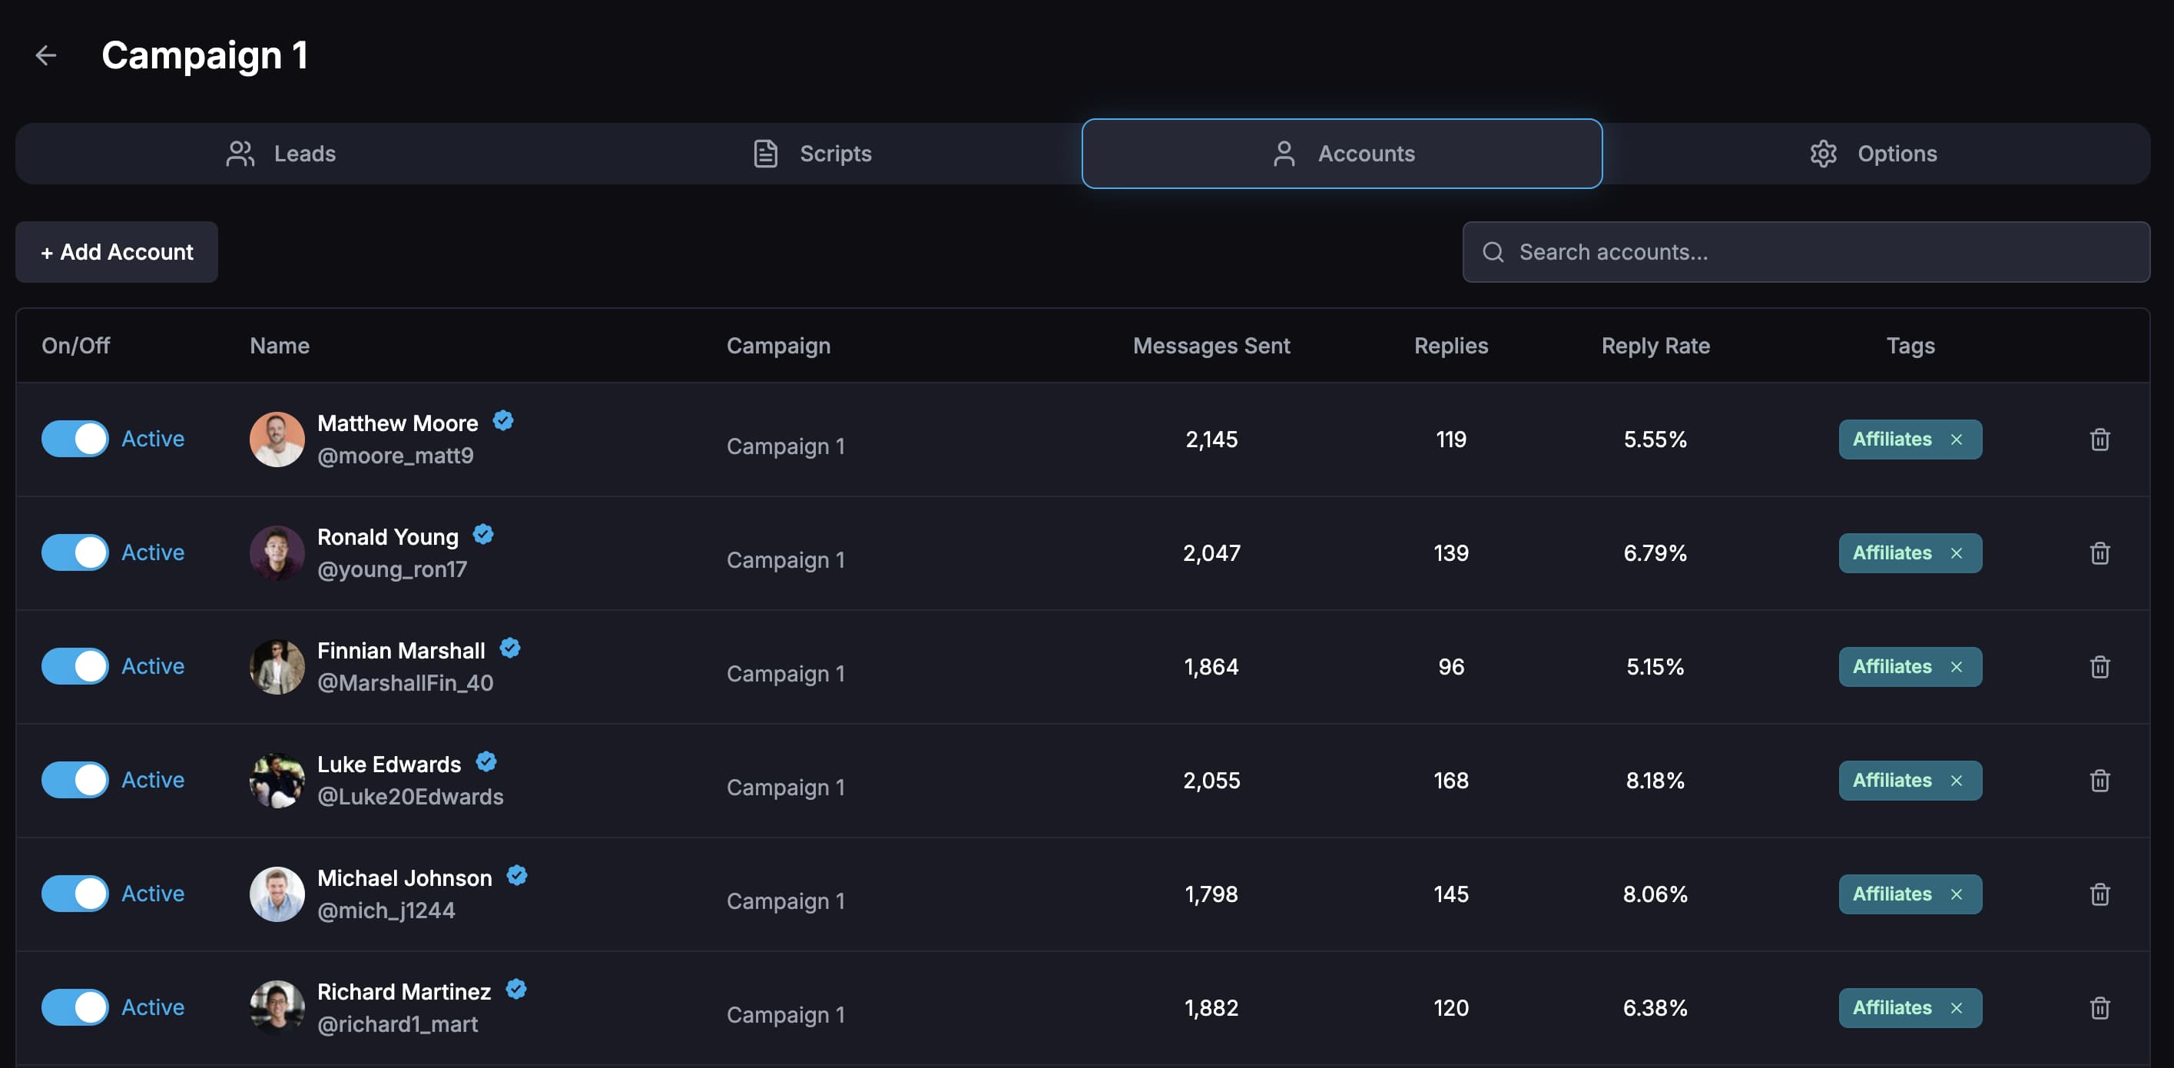Click the Accounts person icon

coord(1284,154)
